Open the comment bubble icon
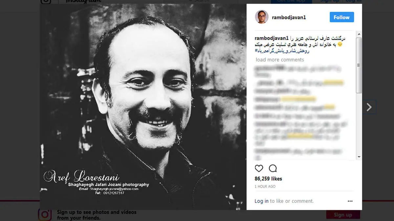This screenshot has width=394, height=221. [273, 169]
